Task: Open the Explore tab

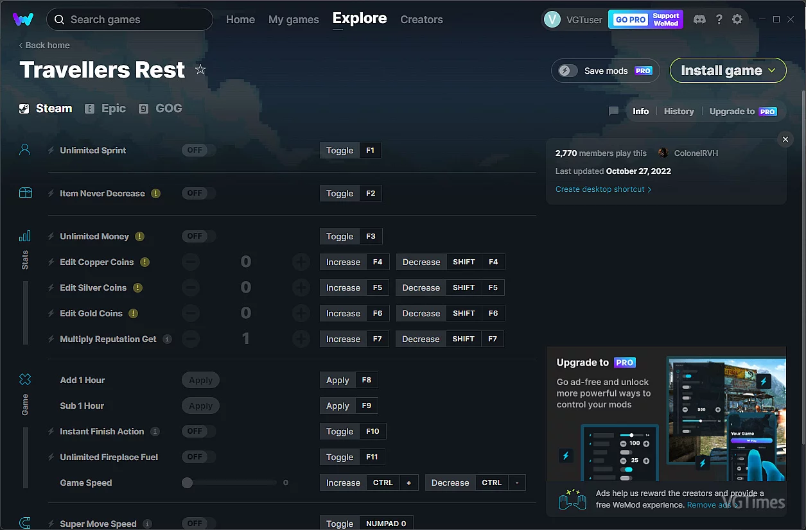Action: [x=360, y=19]
